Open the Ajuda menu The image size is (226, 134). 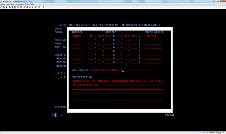32,4
